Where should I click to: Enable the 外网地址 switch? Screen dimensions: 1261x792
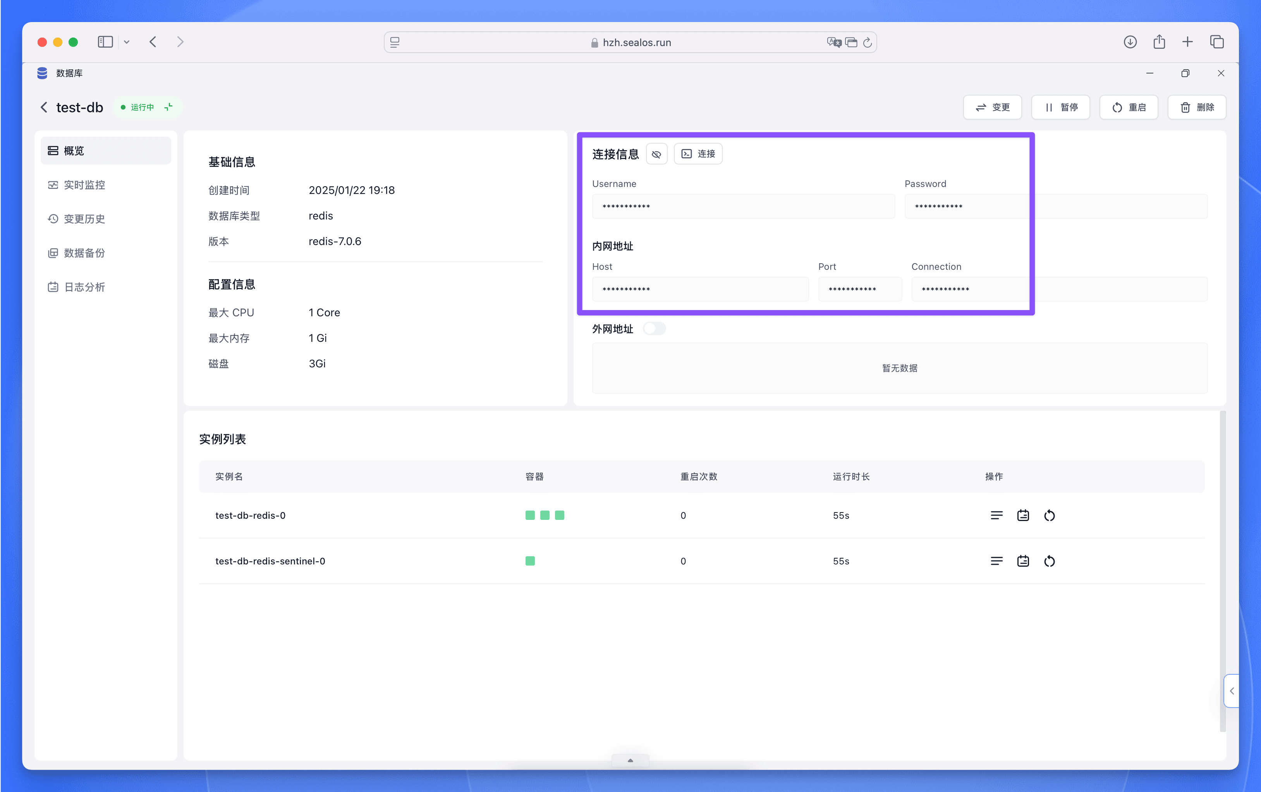(654, 329)
